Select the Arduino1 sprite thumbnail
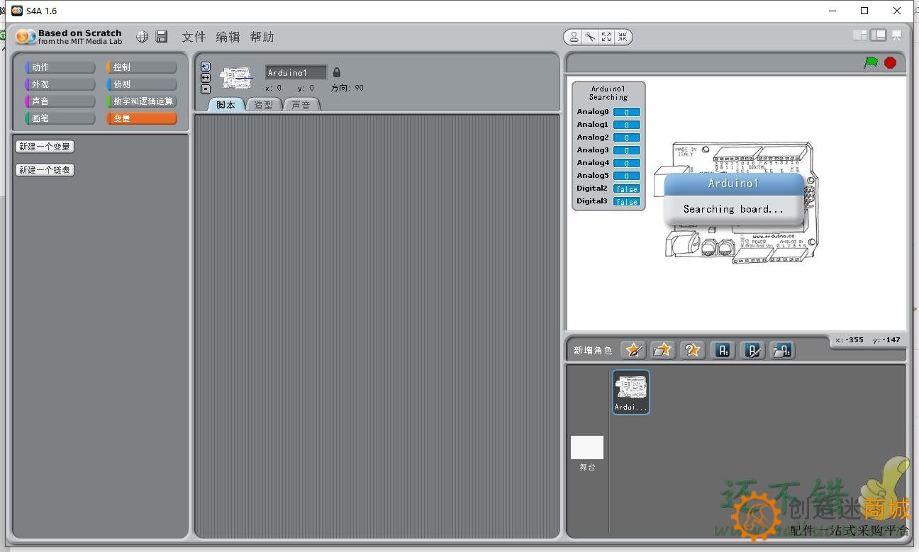The width and height of the screenshot is (919, 552). click(x=630, y=391)
